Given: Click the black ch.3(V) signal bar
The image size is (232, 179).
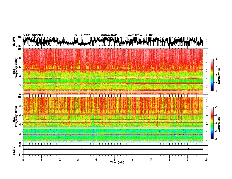Looking at the screenshot, I should (x=113, y=149).
